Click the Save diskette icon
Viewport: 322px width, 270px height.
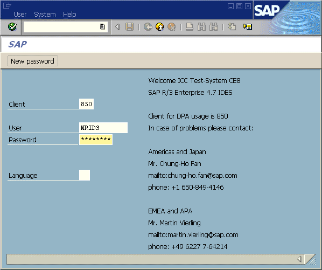[x=129, y=27]
